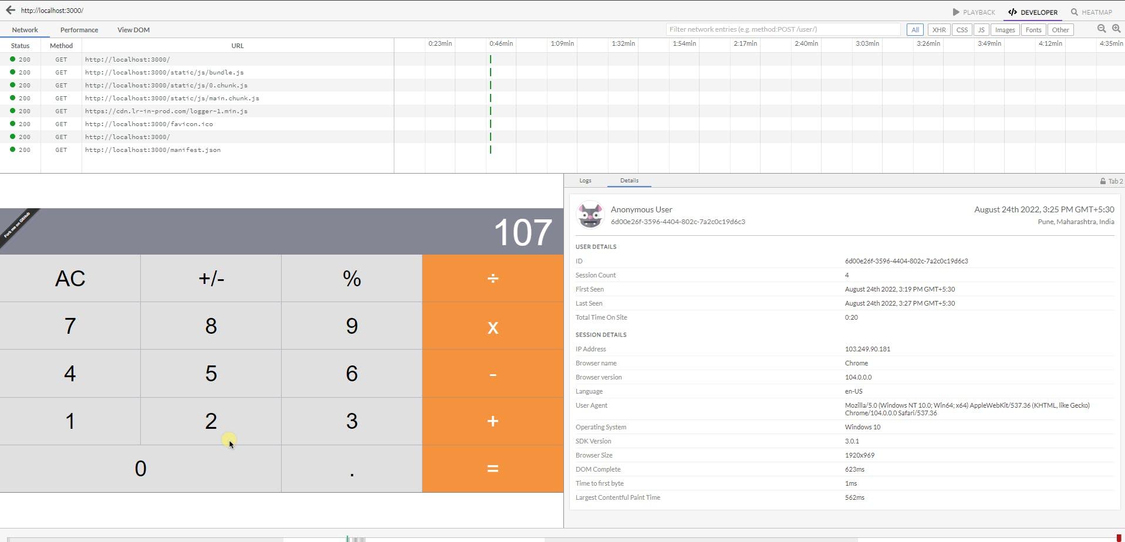Focus the network filter input field
1125x542 pixels.
tap(783, 29)
